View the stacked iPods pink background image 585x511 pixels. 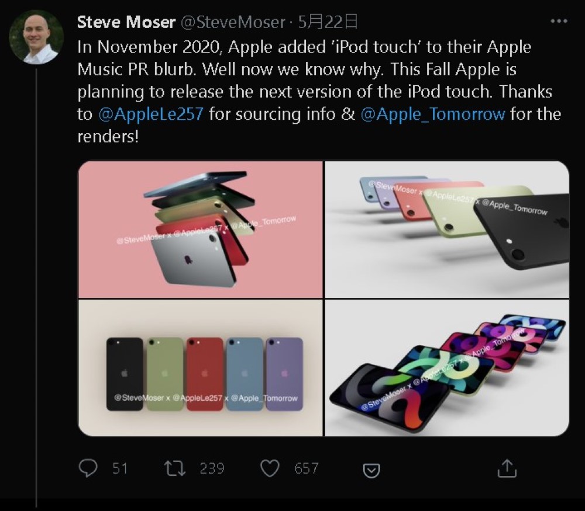200,230
